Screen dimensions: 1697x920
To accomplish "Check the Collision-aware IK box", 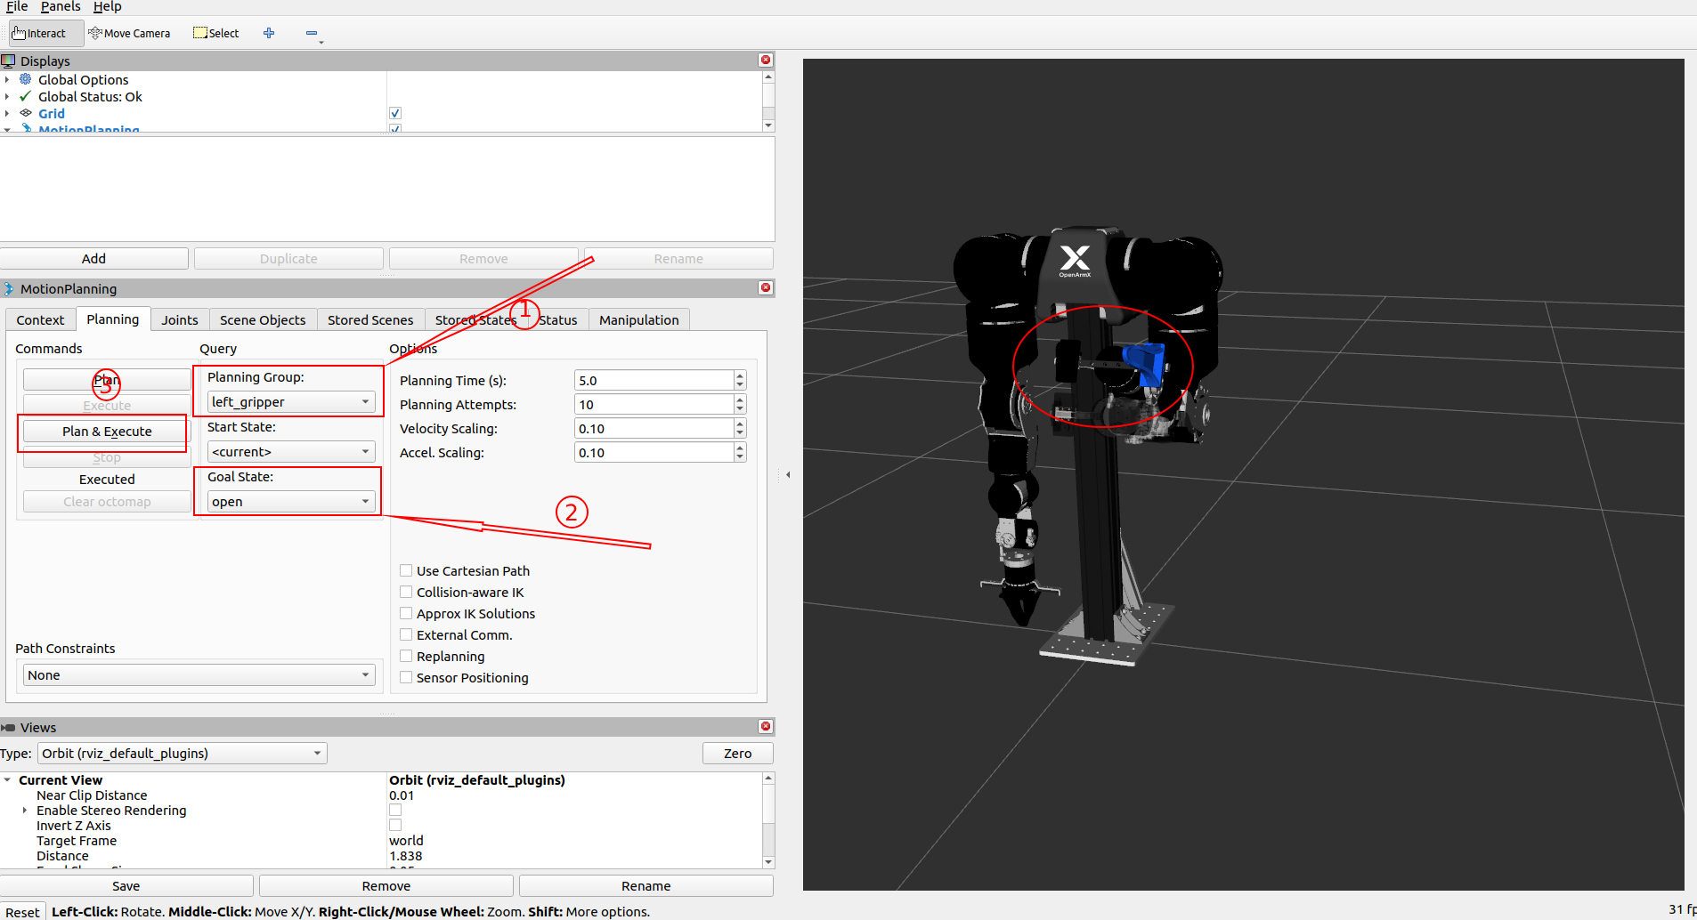I will tap(406, 593).
